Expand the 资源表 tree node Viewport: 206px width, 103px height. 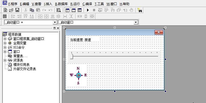coord(5,61)
